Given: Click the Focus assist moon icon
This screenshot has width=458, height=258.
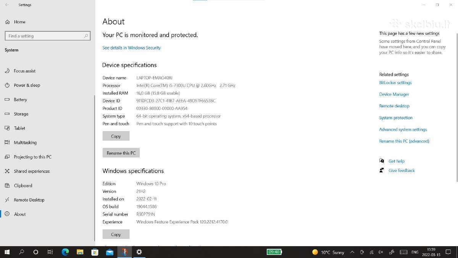Looking at the screenshot, I should (7, 71).
